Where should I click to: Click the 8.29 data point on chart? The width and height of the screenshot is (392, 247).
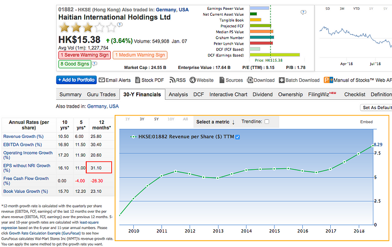click(x=372, y=146)
